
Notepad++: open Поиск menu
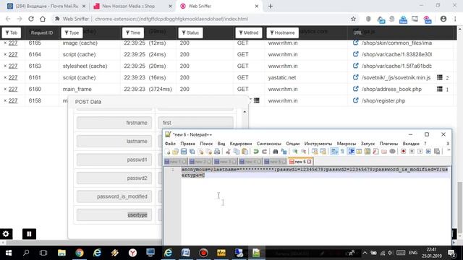click(x=206, y=144)
